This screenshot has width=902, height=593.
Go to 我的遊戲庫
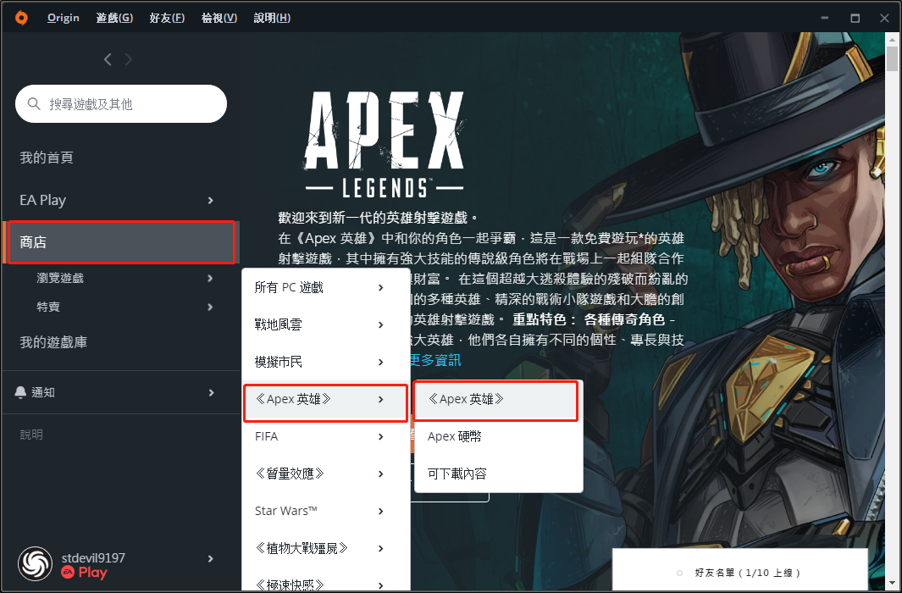53,342
